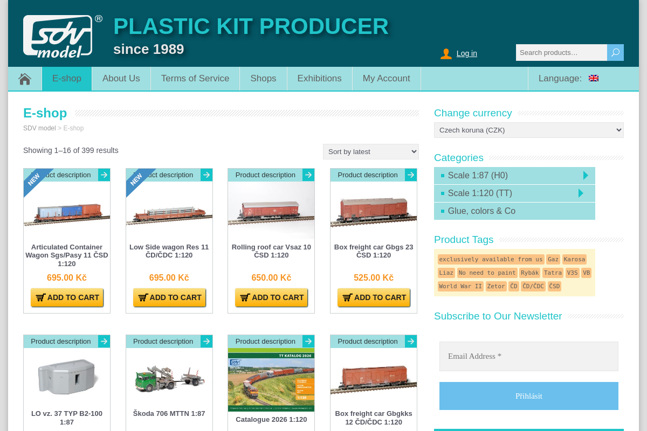Click the ČSD product tag
Viewport: 647px width, 431px height.
[x=555, y=286]
